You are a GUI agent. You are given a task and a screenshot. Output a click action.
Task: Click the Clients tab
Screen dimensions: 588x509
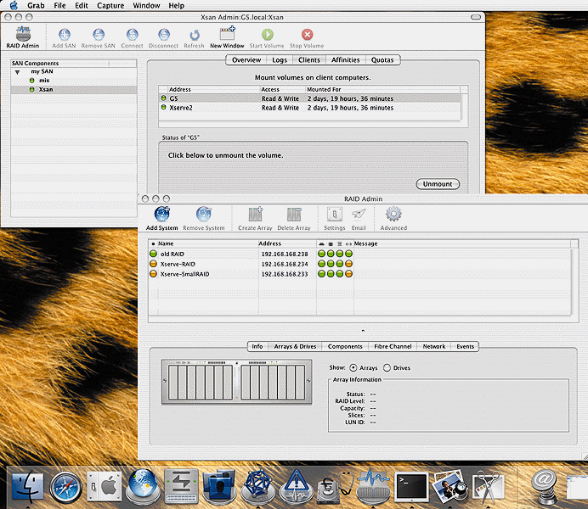309,60
